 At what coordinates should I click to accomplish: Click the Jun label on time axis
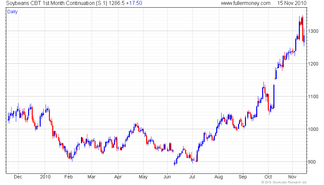click(167, 177)
